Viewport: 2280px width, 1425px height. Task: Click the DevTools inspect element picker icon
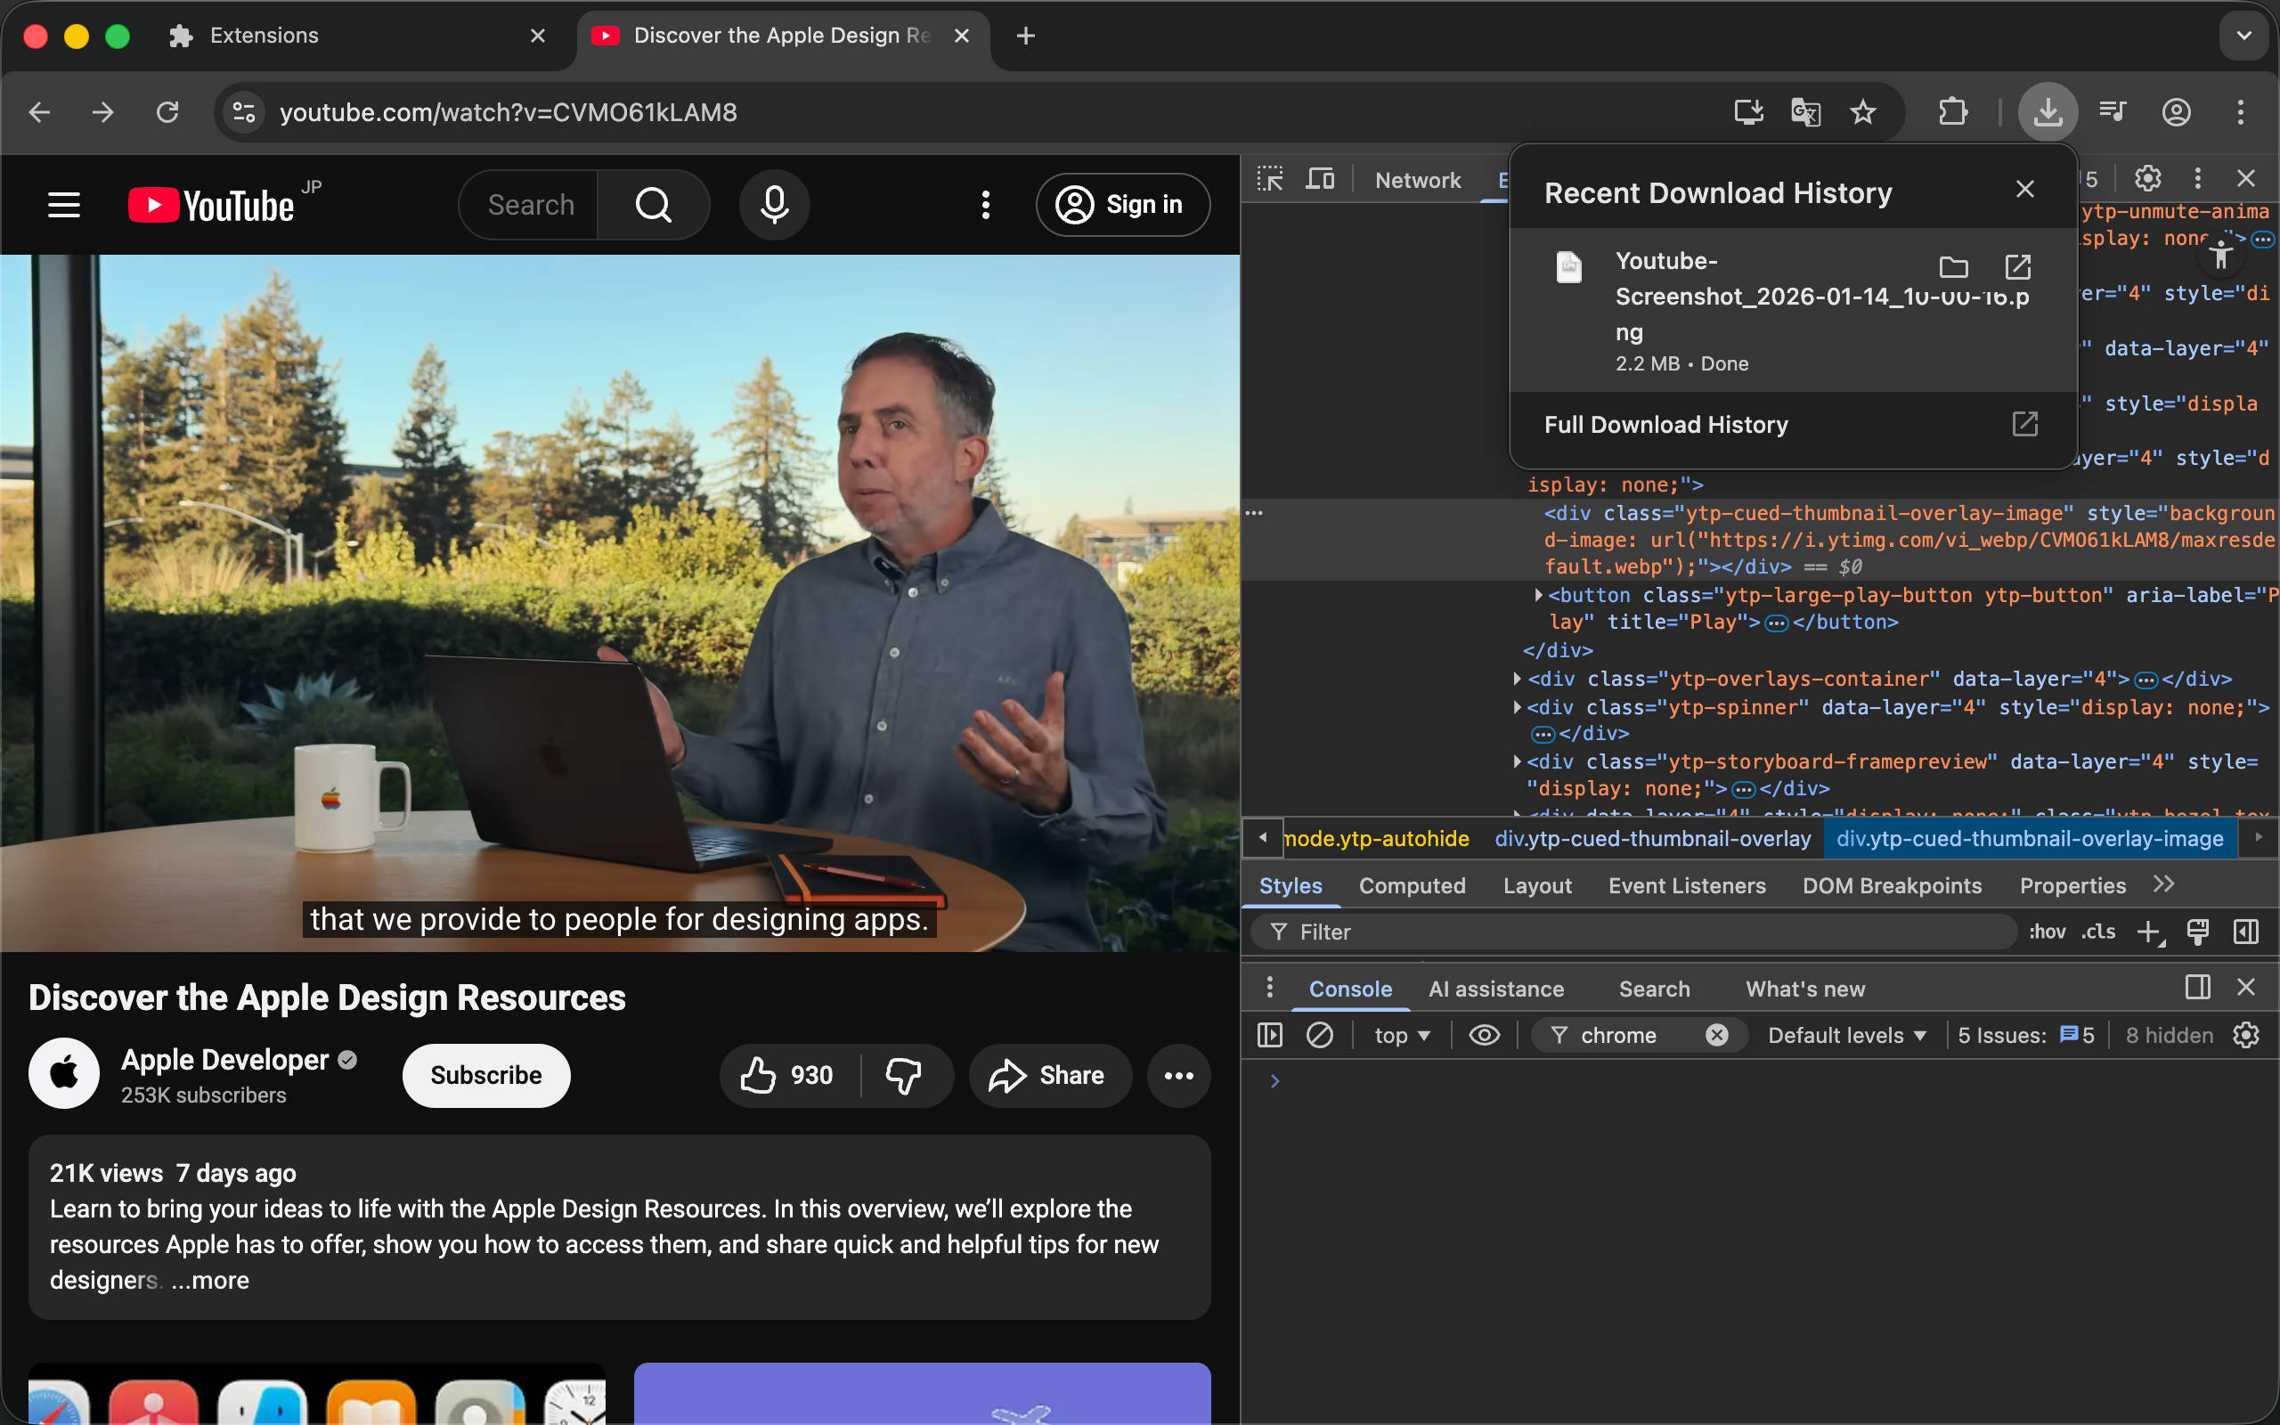point(1270,179)
